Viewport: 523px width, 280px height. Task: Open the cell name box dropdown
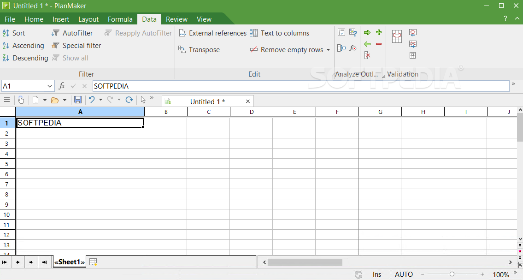click(x=49, y=86)
